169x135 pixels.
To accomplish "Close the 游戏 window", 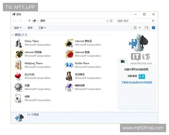I will 154,14.
